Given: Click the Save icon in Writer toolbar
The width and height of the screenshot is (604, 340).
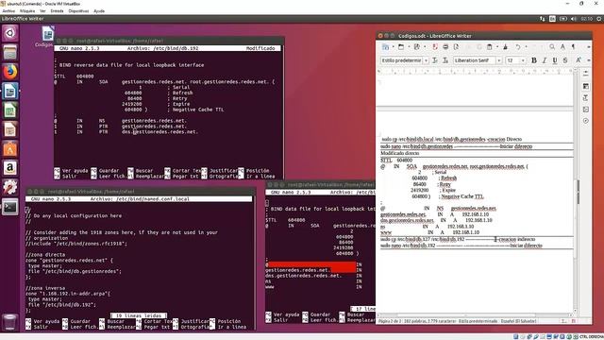Looking at the screenshot, I should point(417,47).
